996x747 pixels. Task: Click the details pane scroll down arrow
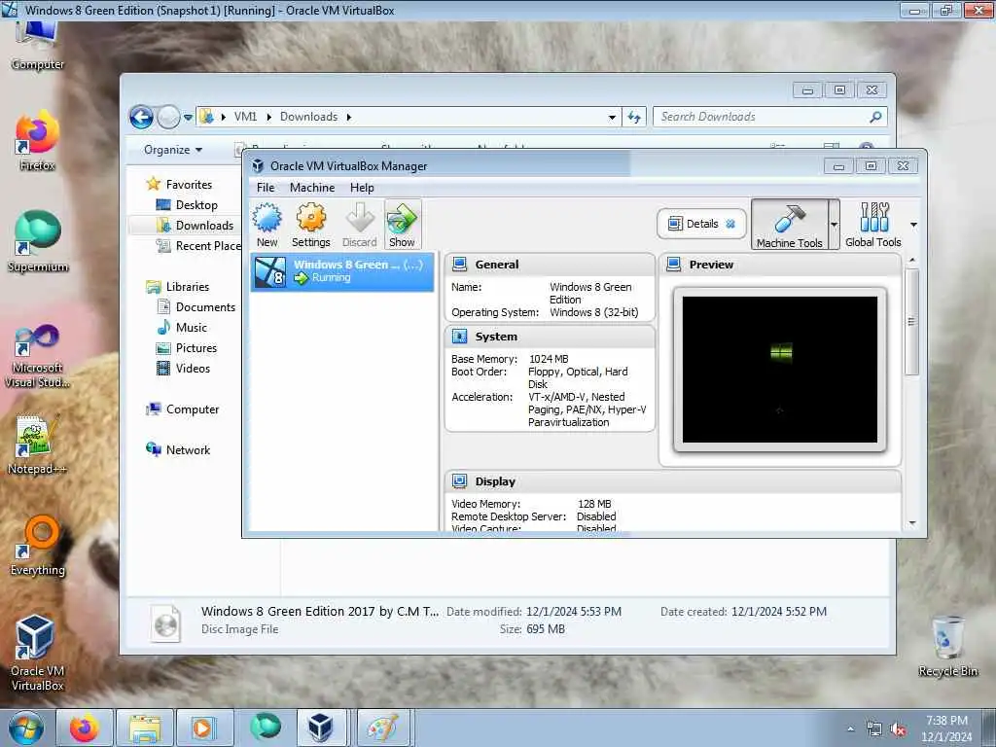pyautogui.click(x=912, y=523)
